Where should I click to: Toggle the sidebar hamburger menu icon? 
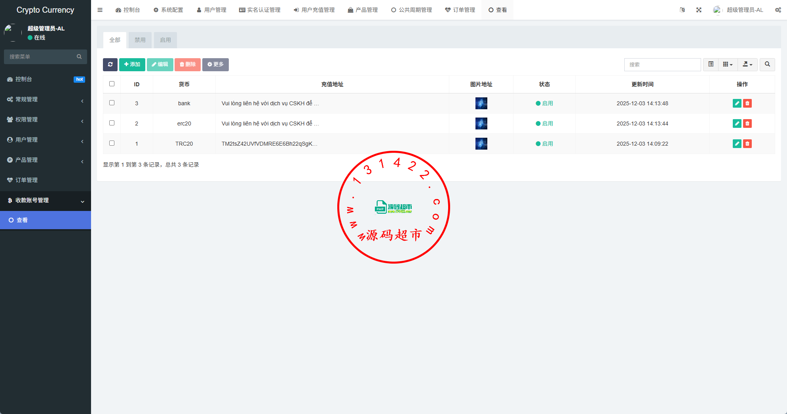click(x=100, y=10)
